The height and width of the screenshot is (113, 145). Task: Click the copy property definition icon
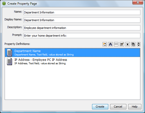[x=133, y=44]
